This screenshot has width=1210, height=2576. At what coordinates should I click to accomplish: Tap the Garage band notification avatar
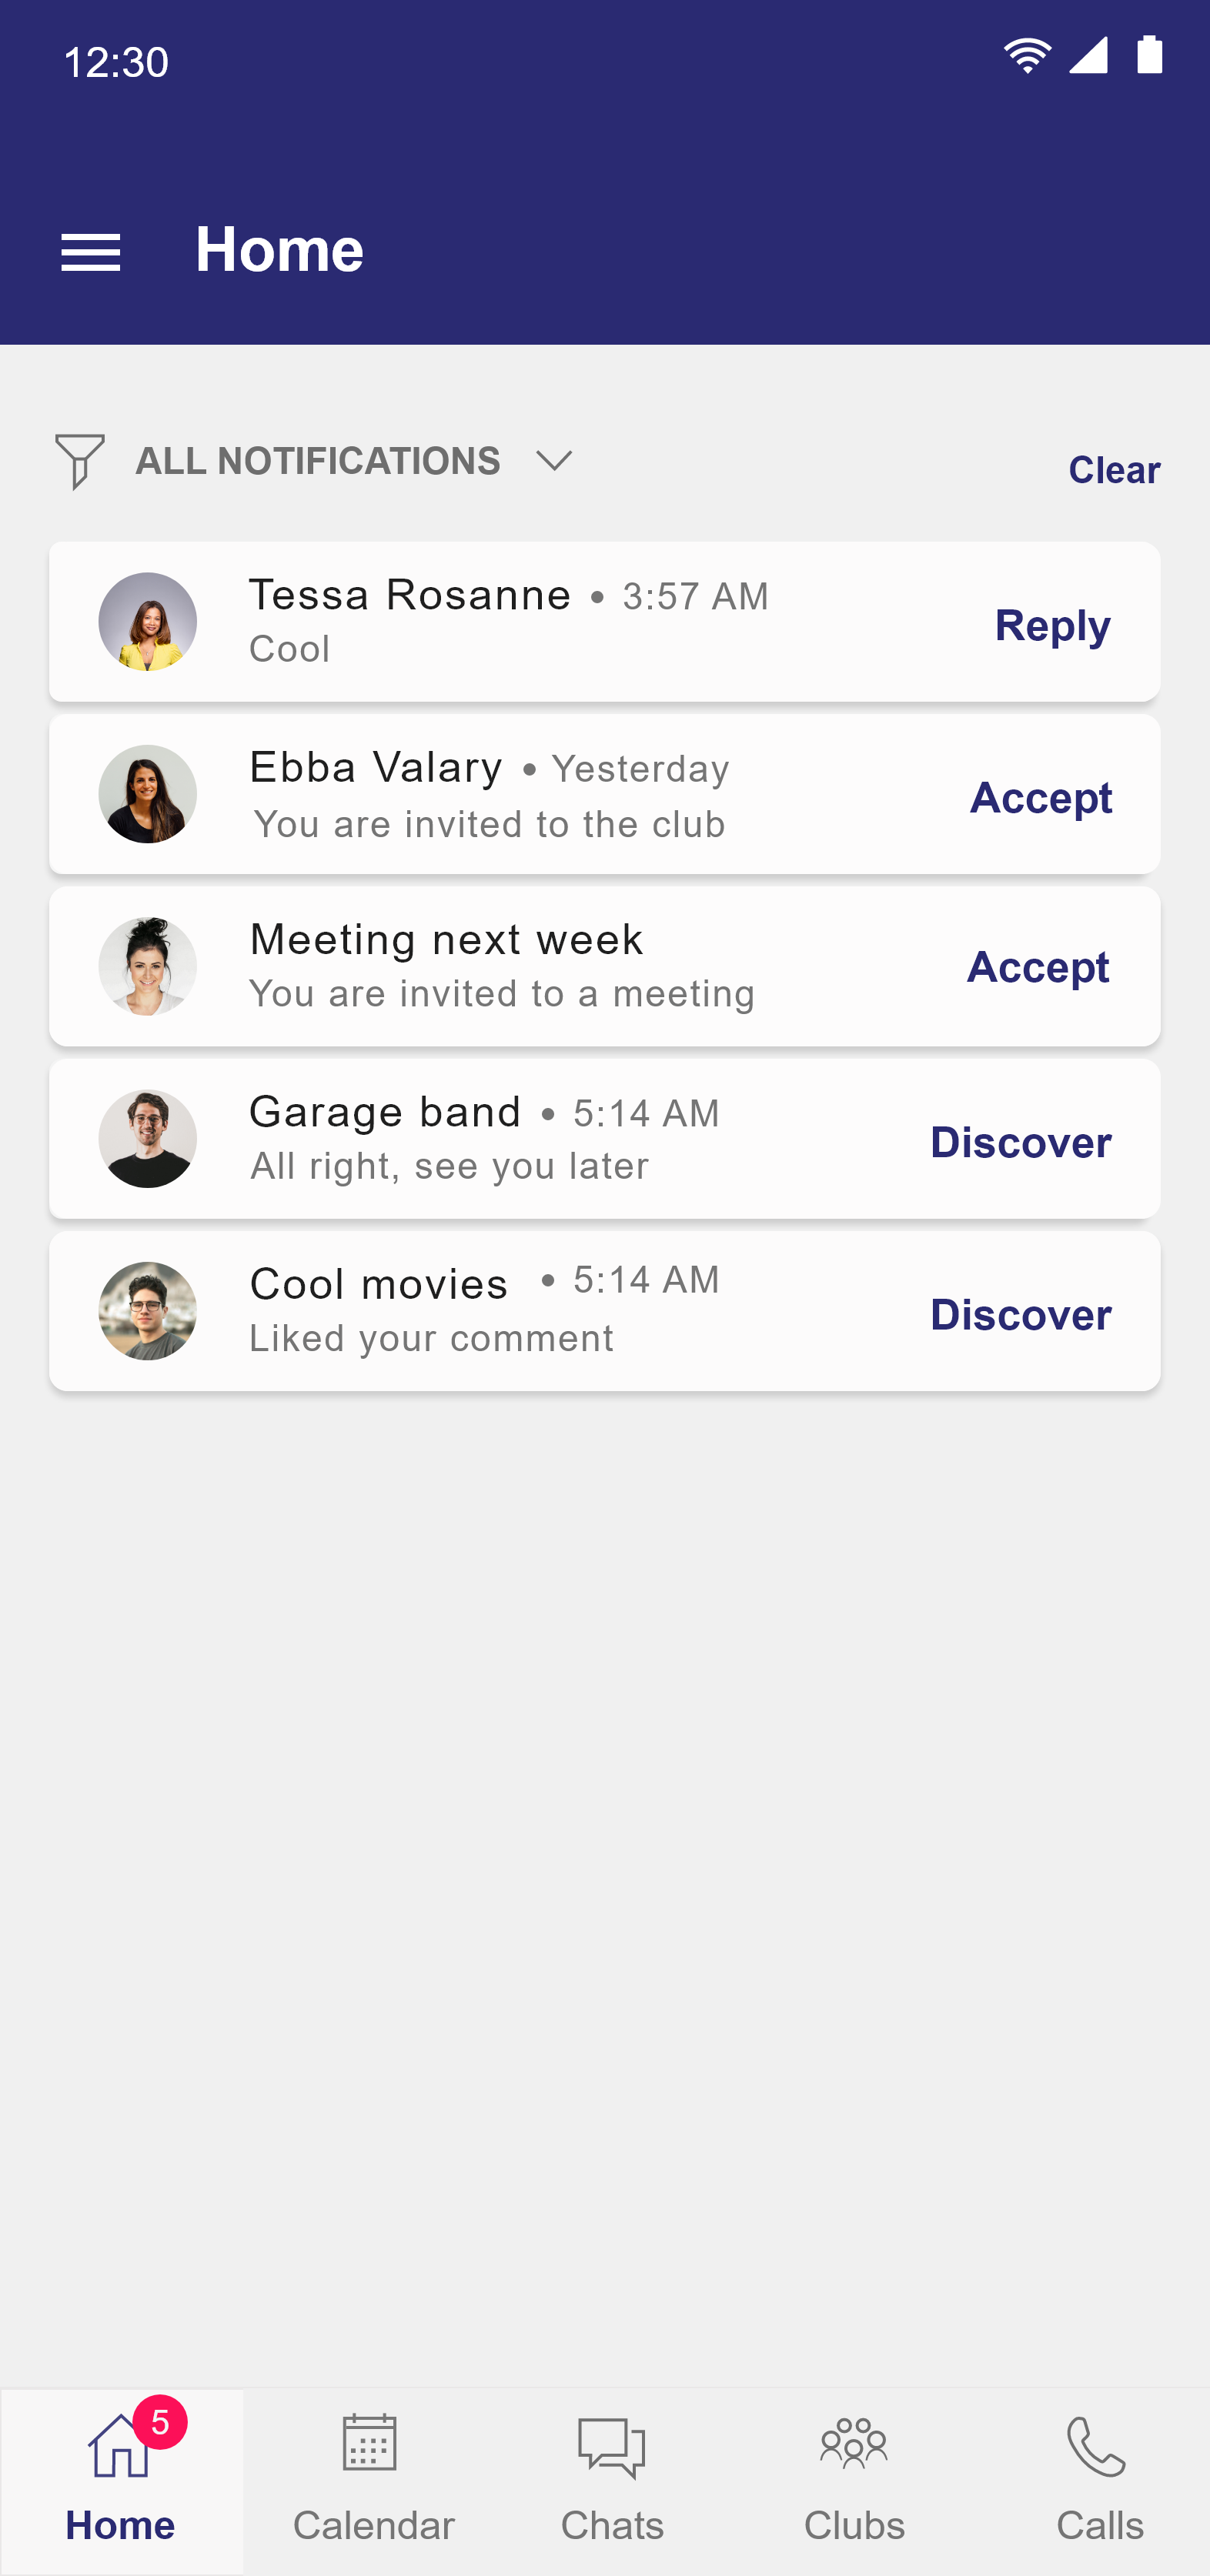[148, 1139]
